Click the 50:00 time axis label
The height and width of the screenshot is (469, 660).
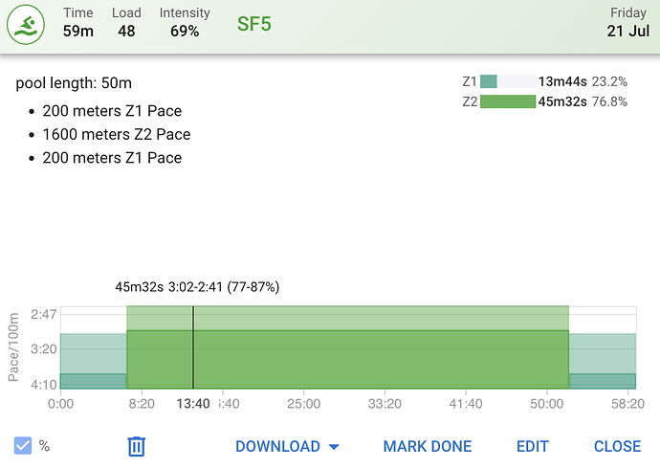pyautogui.click(x=547, y=404)
